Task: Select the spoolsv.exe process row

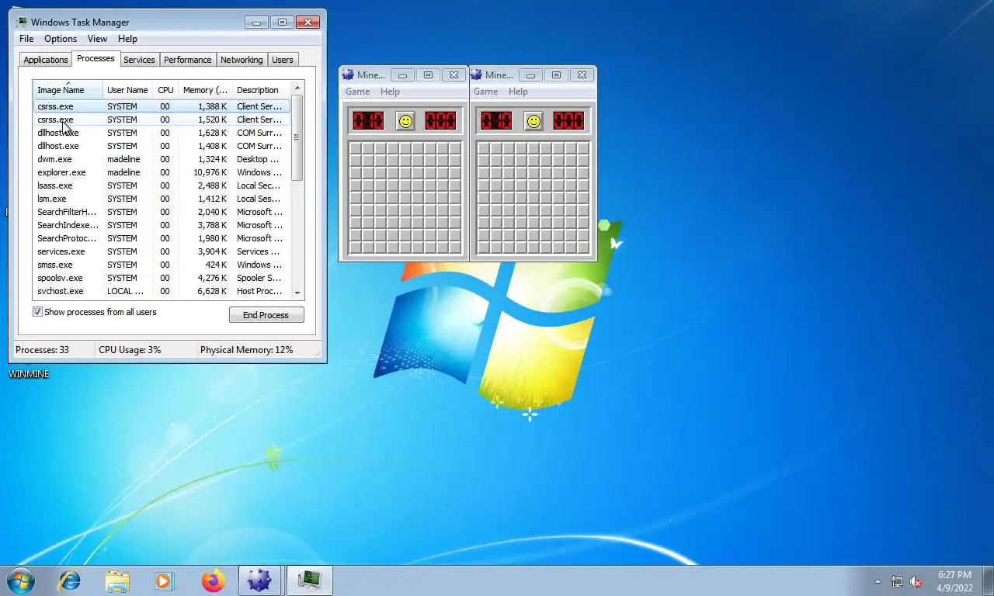Action: (x=162, y=278)
